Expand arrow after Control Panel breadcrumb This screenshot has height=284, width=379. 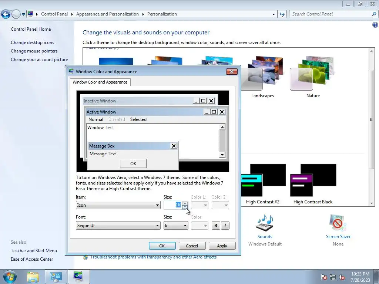point(72,14)
